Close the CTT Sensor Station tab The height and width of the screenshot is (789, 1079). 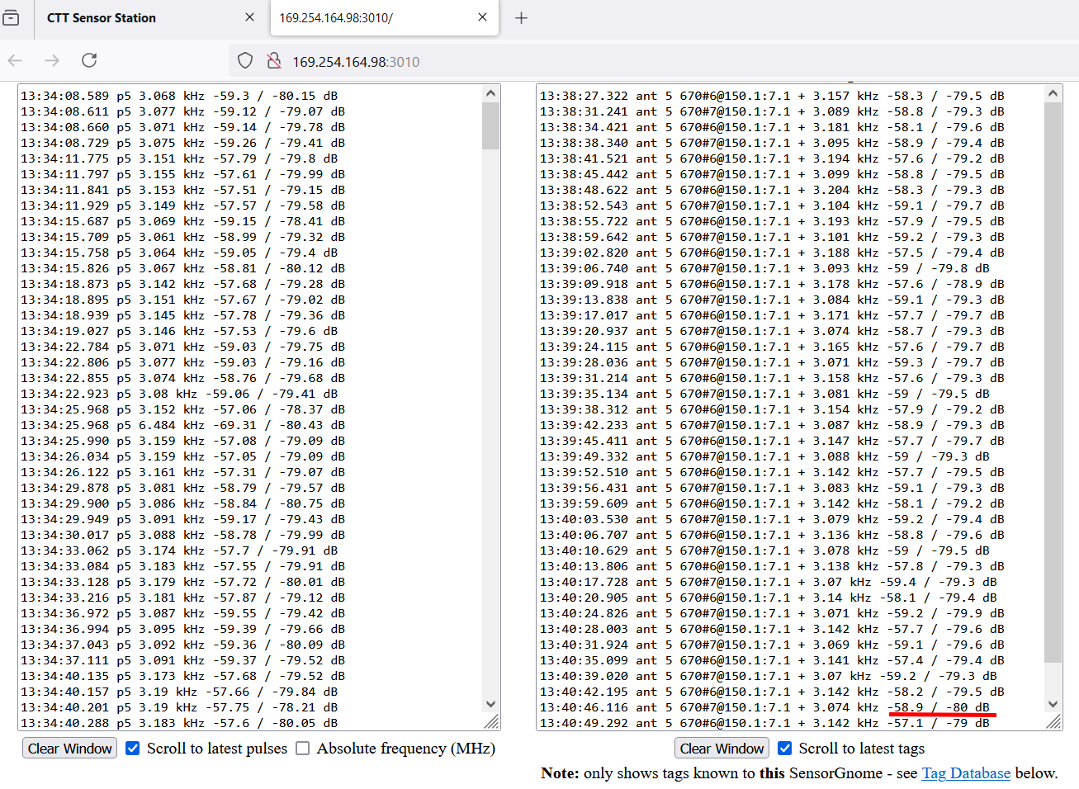click(x=249, y=17)
